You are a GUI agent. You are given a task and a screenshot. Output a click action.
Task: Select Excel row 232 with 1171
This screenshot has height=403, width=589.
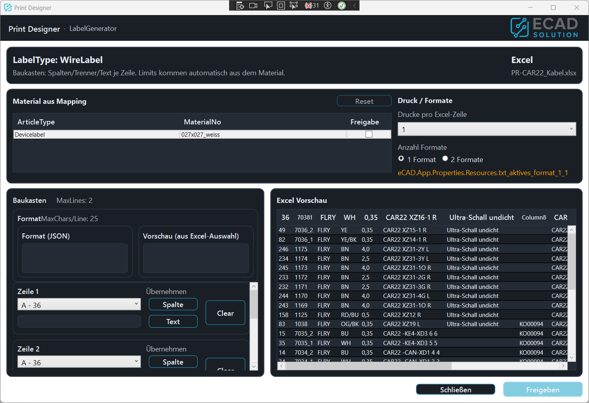422,286
